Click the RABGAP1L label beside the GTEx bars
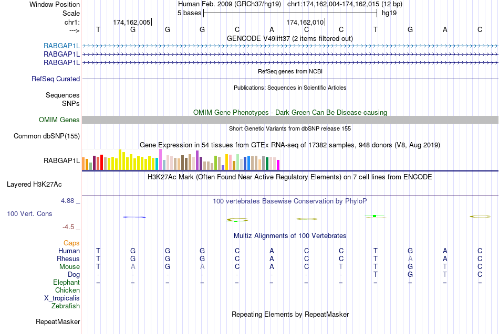 (62, 160)
